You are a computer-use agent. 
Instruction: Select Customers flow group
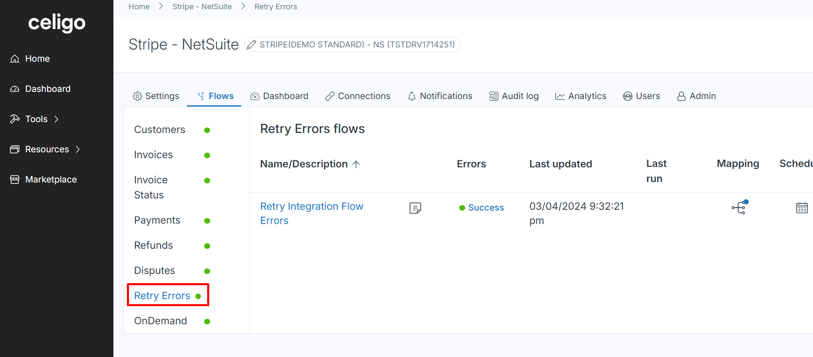(160, 130)
